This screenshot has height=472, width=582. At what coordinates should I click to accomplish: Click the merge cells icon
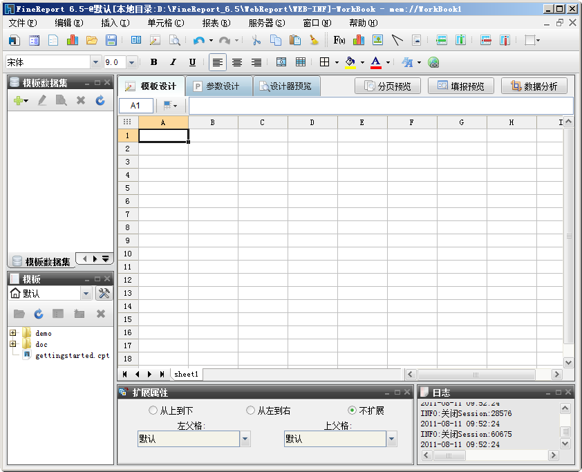[281, 62]
